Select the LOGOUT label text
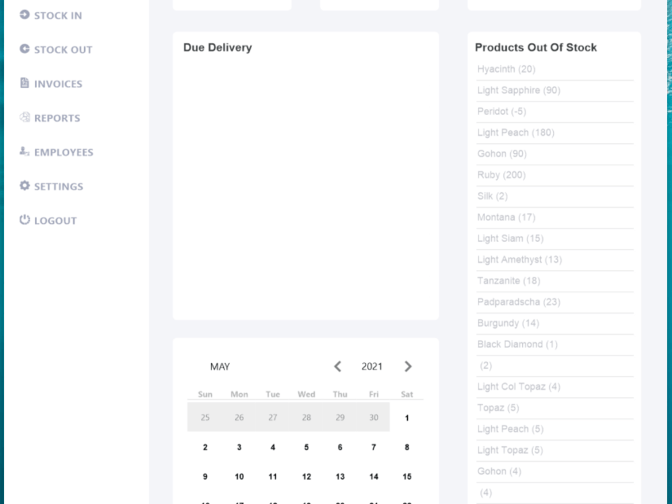Screen dimensions: 672x504 pos(55,220)
